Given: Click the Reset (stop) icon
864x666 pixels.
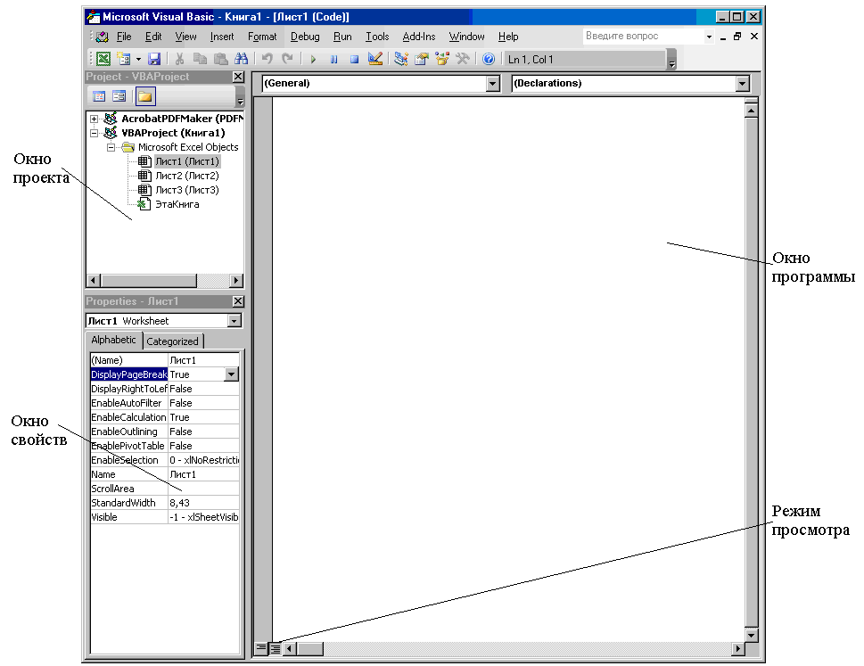Looking at the screenshot, I should point(354,60).
